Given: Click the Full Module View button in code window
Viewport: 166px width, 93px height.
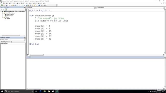Looking at the screenshot, I should tap(29, 55).
